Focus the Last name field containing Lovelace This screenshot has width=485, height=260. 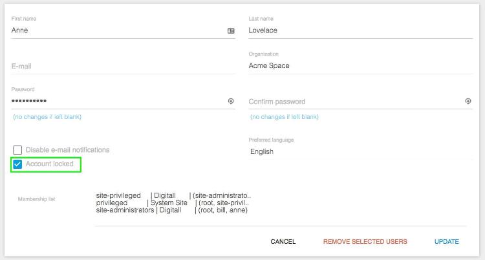pyautogui.click(x=361, y=30)
